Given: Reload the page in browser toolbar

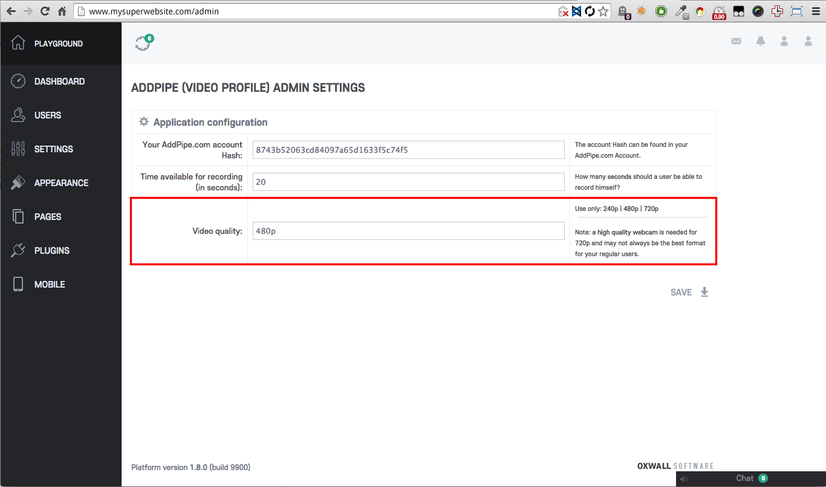Looking at the screenshot, I should pos(45,11).
